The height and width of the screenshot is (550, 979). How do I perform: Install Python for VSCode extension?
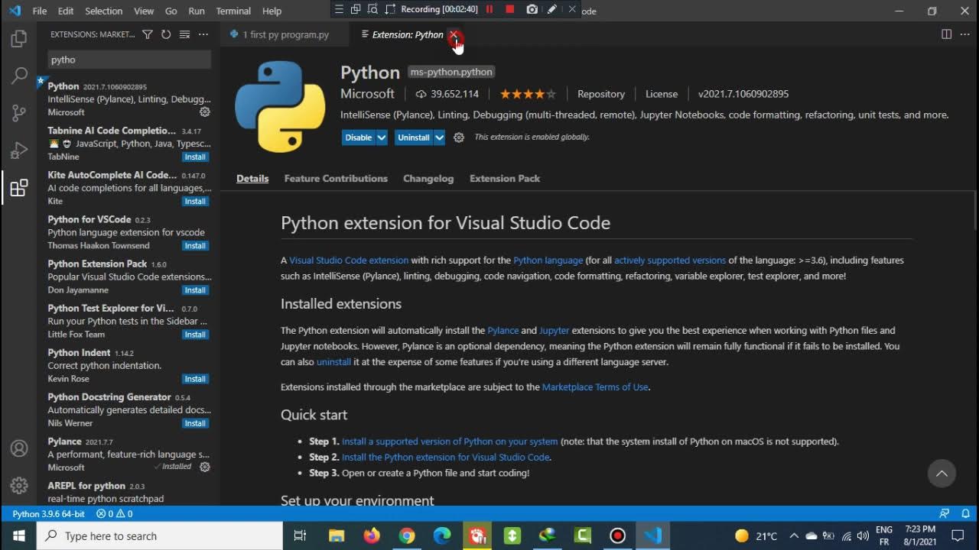[x=195, y=245]
